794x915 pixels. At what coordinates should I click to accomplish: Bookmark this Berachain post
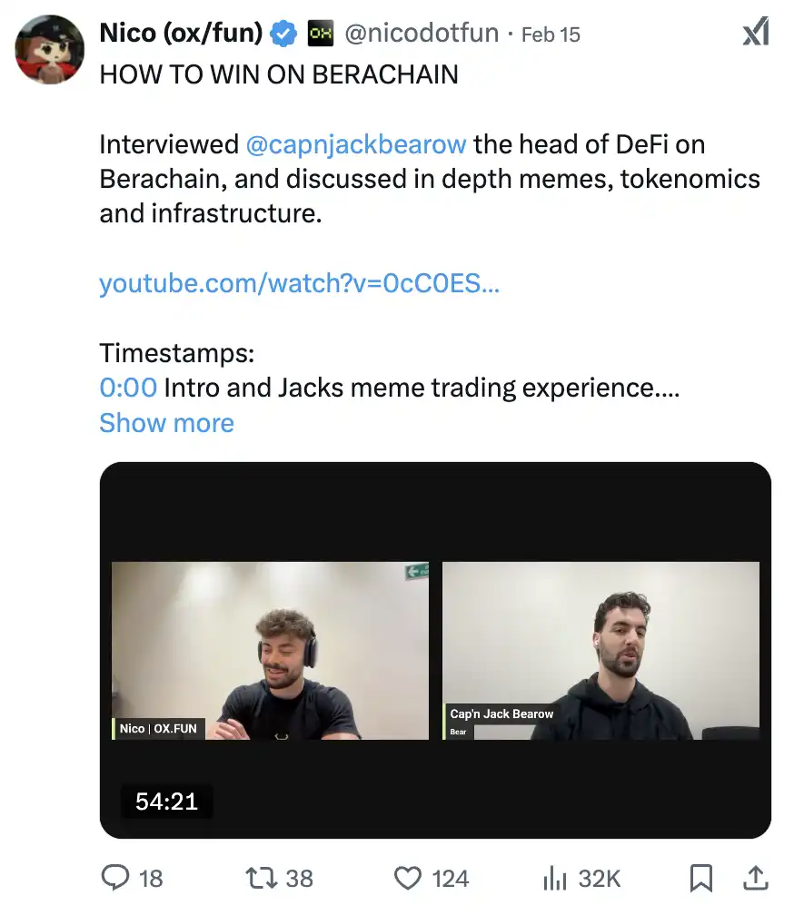pyautogui.click(x=700, y=877)
